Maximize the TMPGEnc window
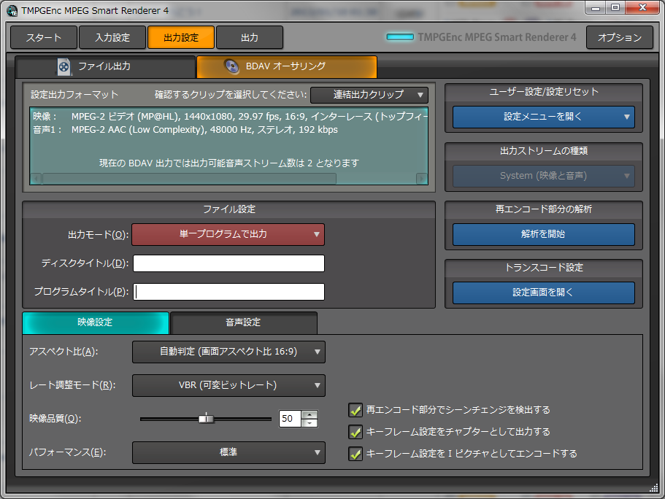Viewport: 665px width, 499px height. [615, 8]
